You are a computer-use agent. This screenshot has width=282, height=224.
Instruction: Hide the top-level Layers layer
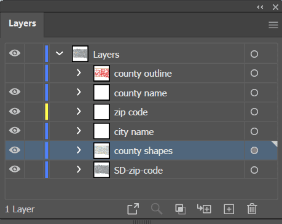point(15,53)
